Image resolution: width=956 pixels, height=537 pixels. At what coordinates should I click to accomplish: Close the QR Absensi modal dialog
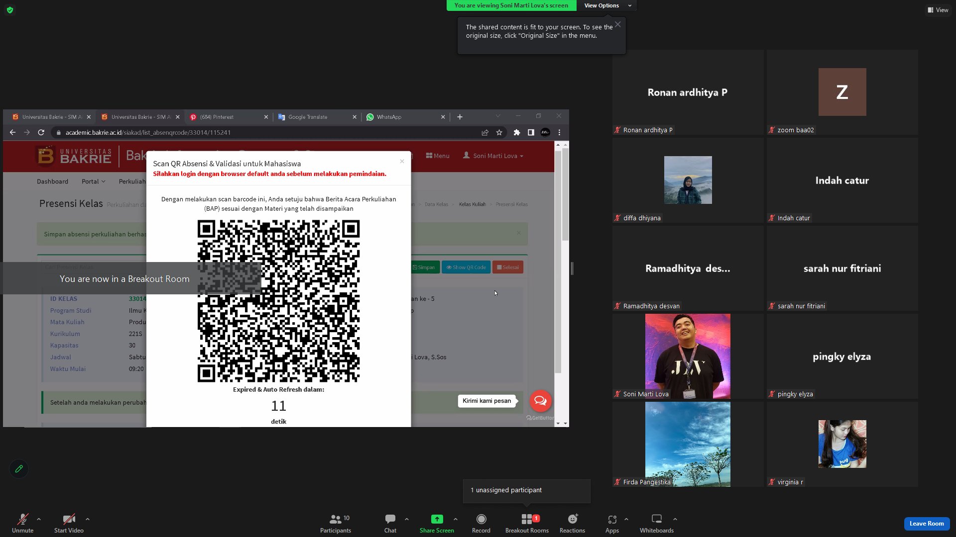(x=402, y=161)
